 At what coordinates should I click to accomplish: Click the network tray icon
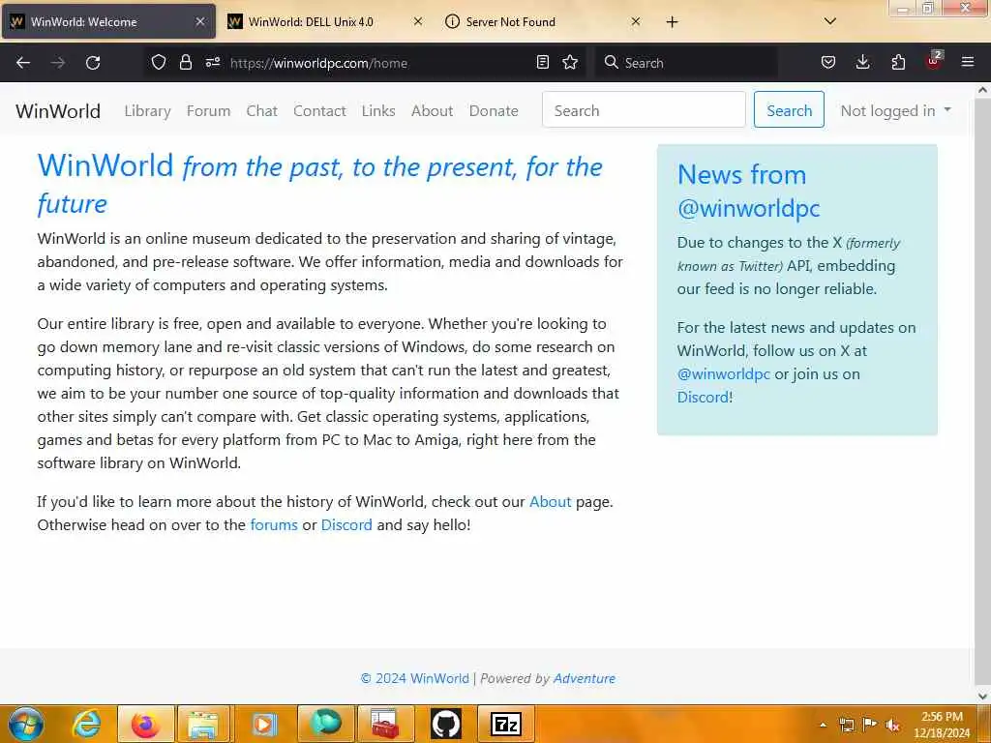[x=846, y=725]
